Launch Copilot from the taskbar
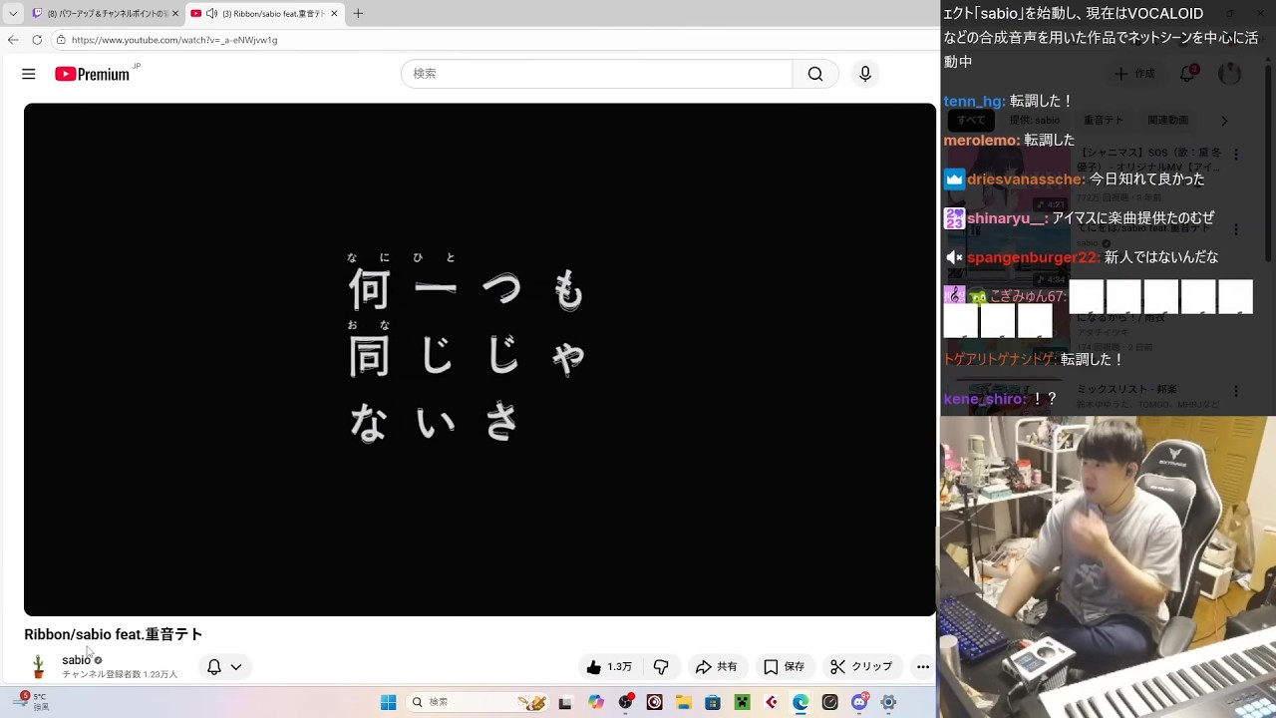The width and height of the screenshot is (1276, 718). [x=596, y=702]
